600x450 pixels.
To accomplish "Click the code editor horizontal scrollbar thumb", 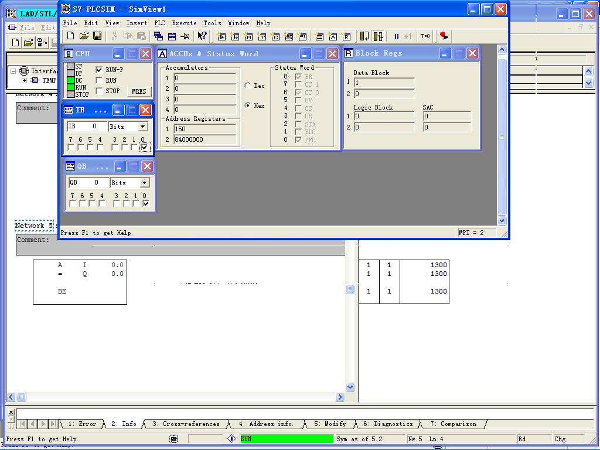I will [x=21, y=397].
